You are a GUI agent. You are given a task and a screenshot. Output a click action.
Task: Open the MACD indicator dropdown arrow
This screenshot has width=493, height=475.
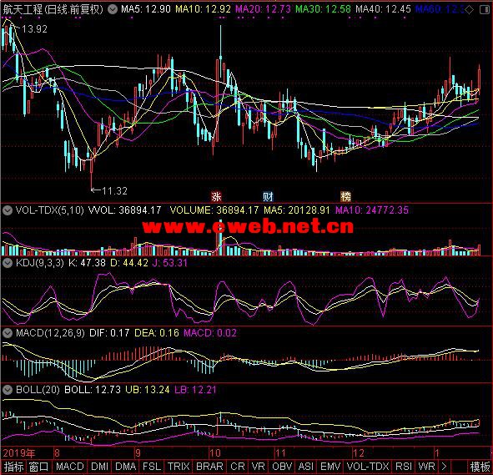(8, 333)
